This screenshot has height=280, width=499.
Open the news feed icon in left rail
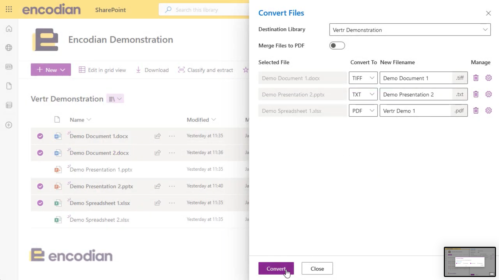9,67
